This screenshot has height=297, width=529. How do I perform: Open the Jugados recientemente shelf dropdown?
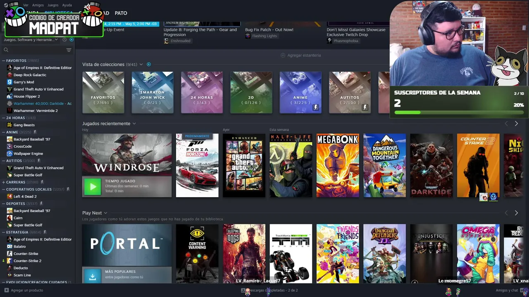(x=134, y=124)
